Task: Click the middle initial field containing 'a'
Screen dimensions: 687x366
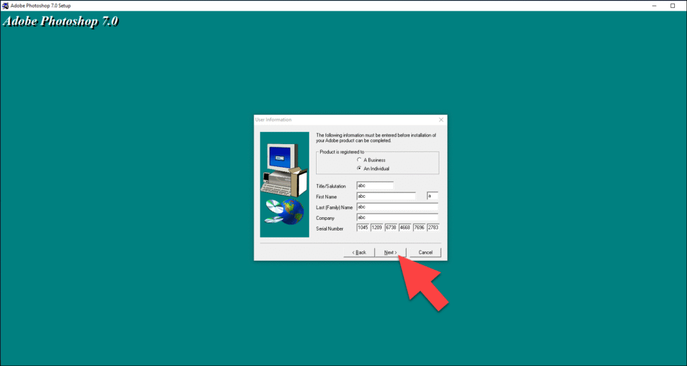Action: pyautogui.click(x=433, y=196)
